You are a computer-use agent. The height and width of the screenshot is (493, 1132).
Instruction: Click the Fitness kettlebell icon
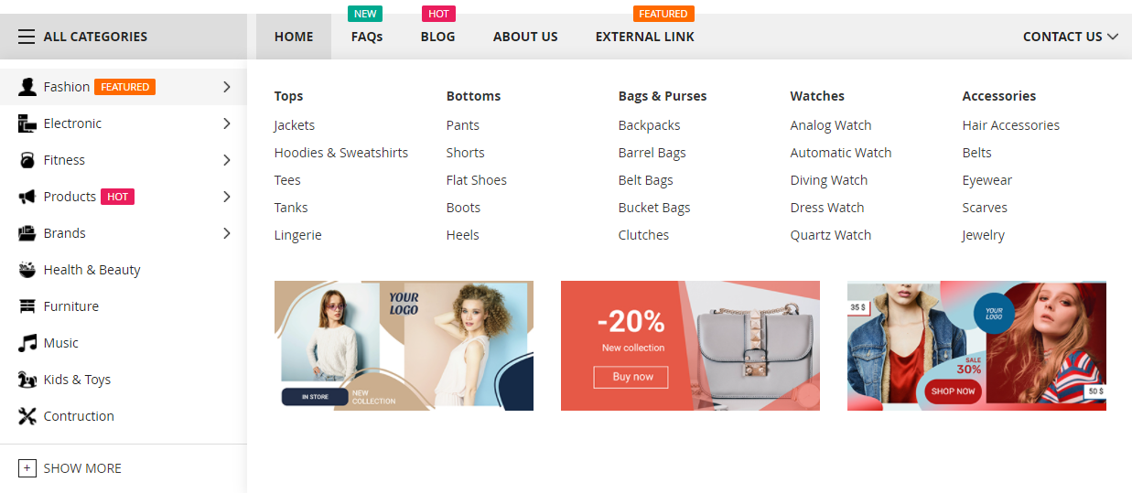point(27,160)
